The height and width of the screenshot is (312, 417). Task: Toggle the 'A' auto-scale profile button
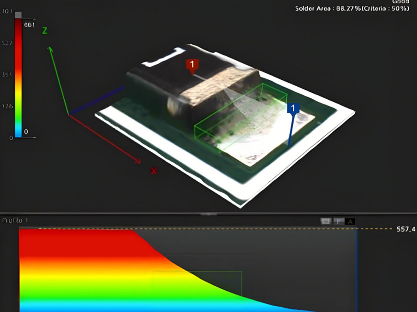point(350,221)
